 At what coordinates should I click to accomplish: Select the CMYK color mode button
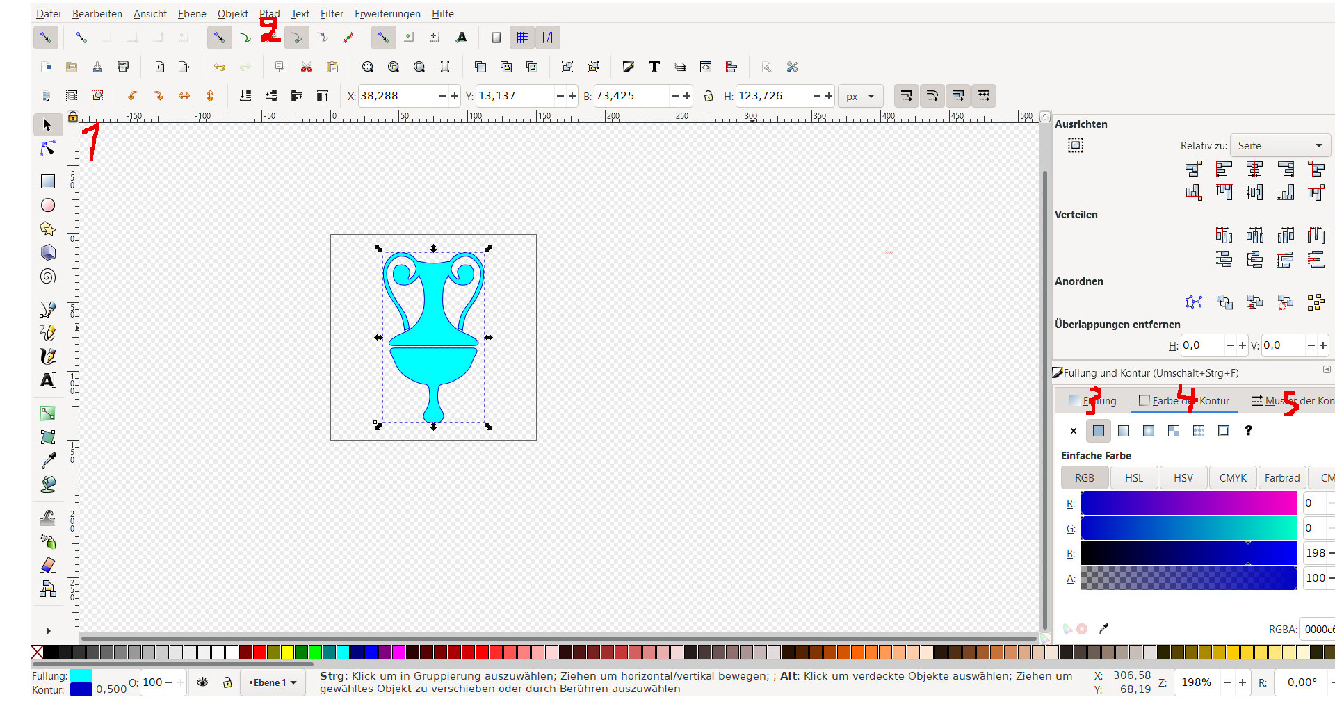click(x=1233, y=478)
